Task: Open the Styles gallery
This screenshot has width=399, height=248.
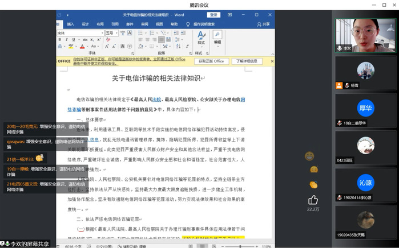Action: tap(201, 40)
